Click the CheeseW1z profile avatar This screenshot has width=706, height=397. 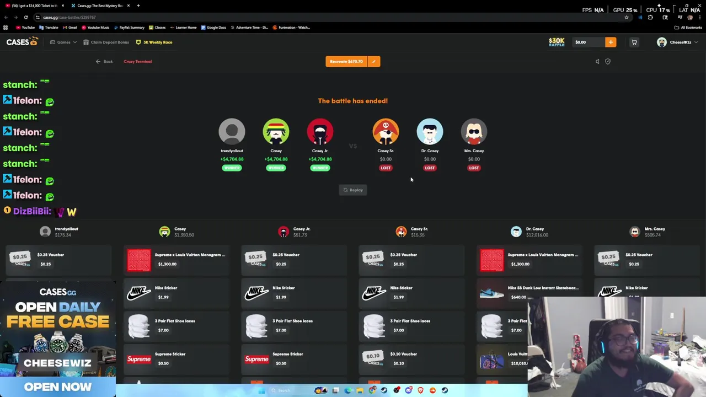click(x=662, y=42)
